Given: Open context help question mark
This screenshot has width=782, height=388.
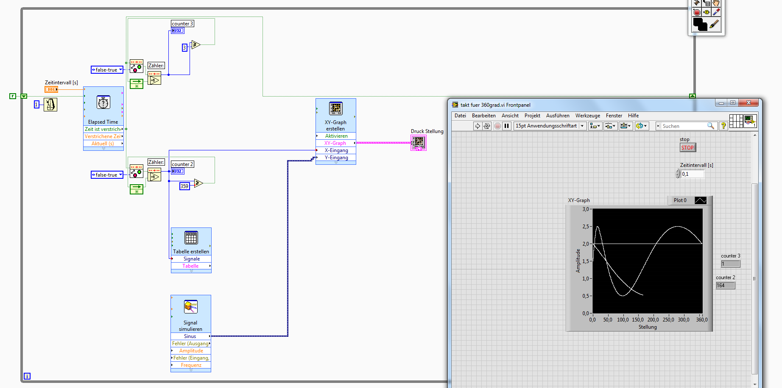Looking at the screenshot, I should (723, 126).
